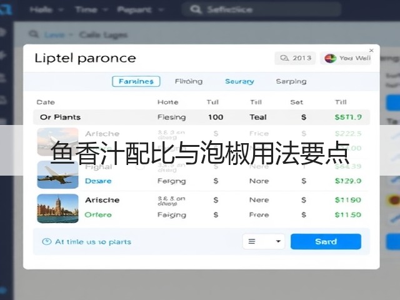
Task: Switch to the Farnines tab
Action: (x=136, y=81)
